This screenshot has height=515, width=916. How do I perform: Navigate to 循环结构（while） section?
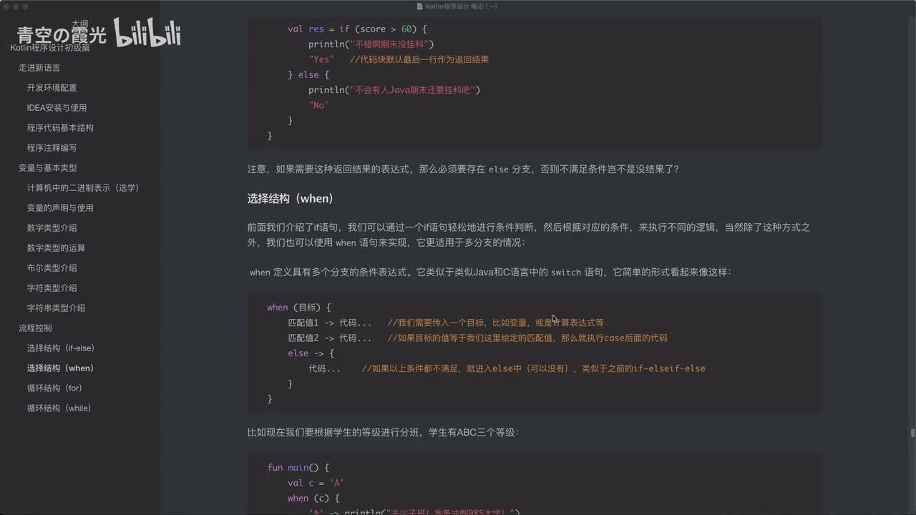(59, 408)
